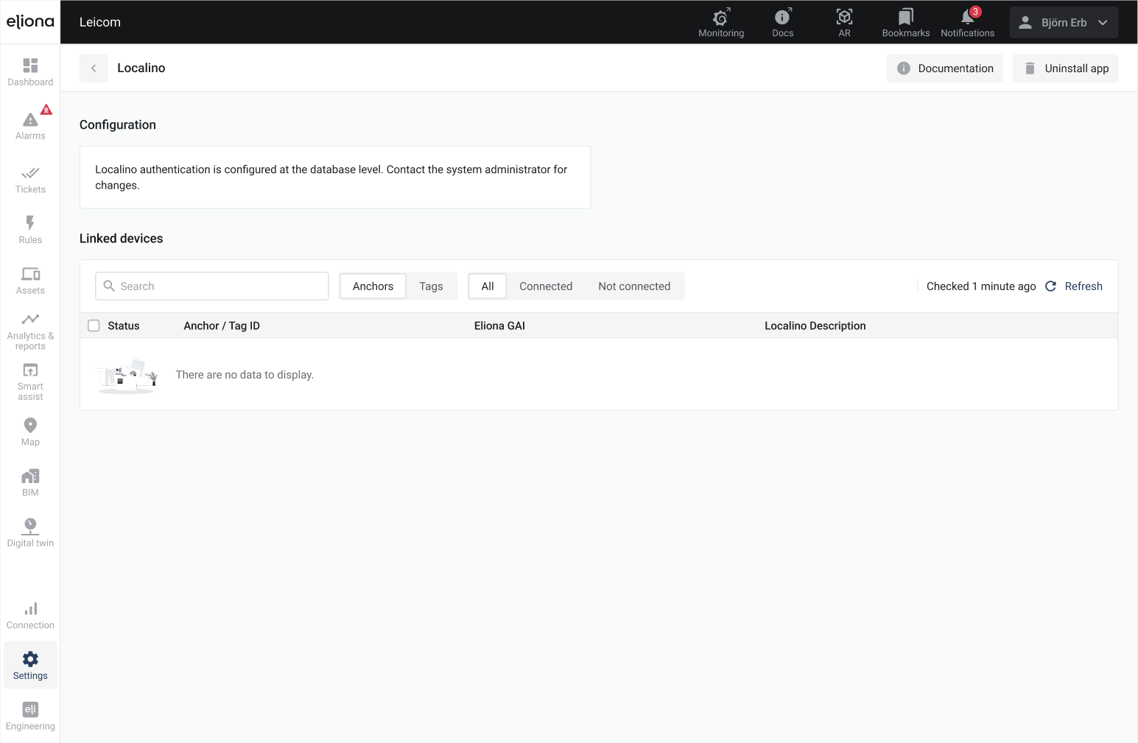This screenshot has width=1138, height=743.
Task: Switch the device type toggle to Tags
Action: 431,286
